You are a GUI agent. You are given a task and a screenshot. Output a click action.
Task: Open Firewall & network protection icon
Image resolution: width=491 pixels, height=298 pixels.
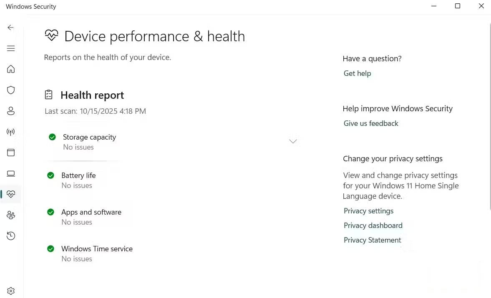coord(11,132)
